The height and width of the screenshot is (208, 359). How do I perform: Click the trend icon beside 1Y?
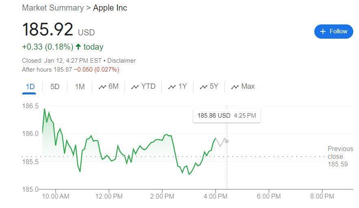tap(172, 87)
